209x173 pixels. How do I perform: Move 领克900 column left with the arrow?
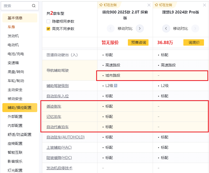(x=111, y=28)
